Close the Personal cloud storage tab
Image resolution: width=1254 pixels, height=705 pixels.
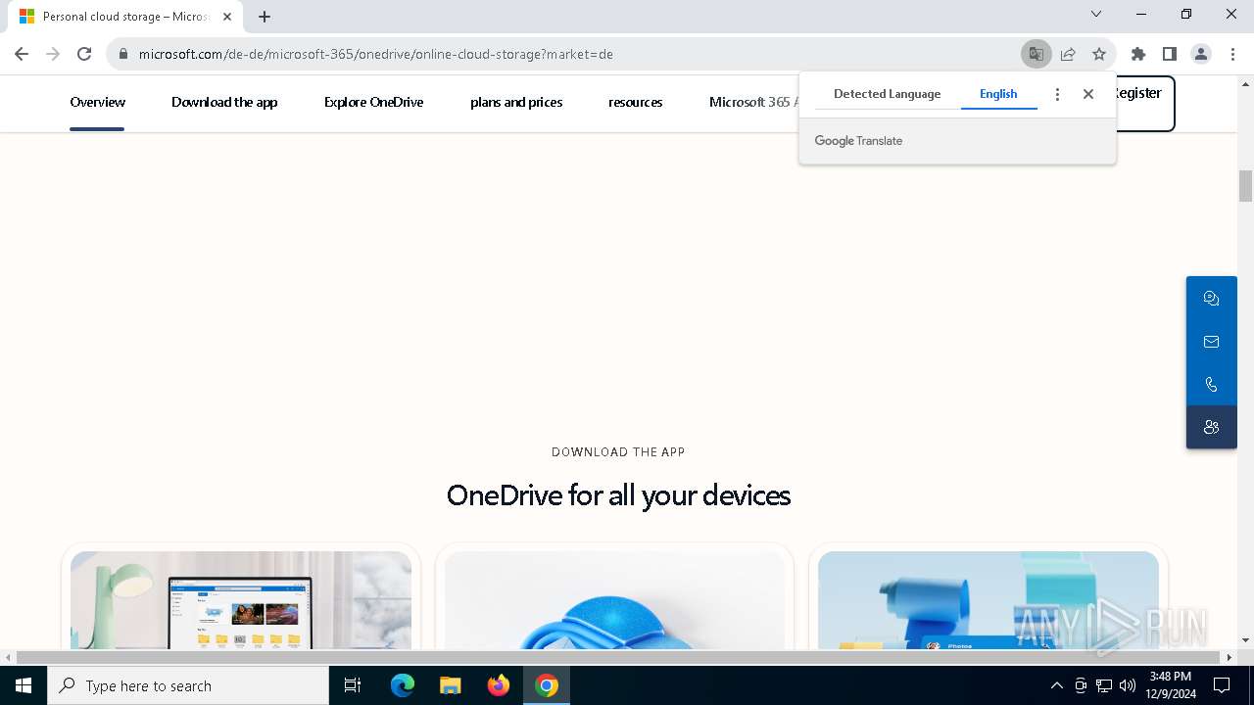pos(226,17)
